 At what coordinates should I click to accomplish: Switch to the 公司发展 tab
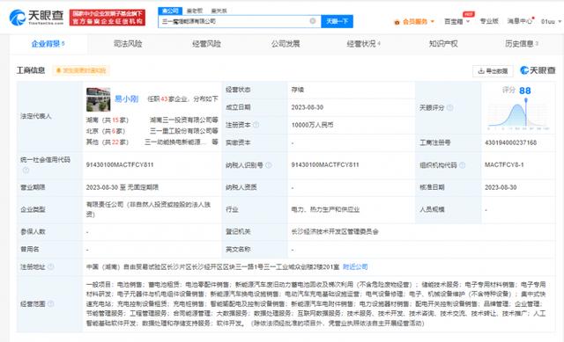click(x=286, y=44)
